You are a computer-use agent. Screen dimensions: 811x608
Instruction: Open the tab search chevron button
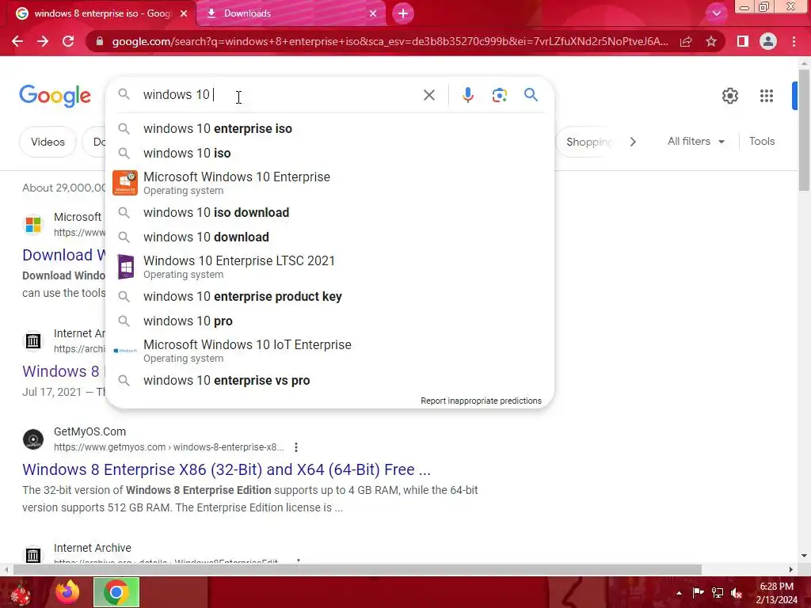[716, 13]
